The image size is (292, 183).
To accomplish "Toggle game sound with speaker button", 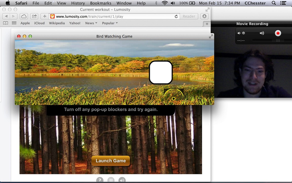I will 122,180.
